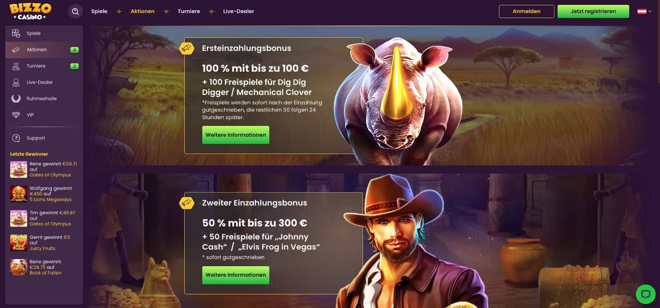Image resolution: width=660 pixels, height=308 pixels.
Task: Click the Live-Dealer sidebar person icon
Action: point(16,82)
